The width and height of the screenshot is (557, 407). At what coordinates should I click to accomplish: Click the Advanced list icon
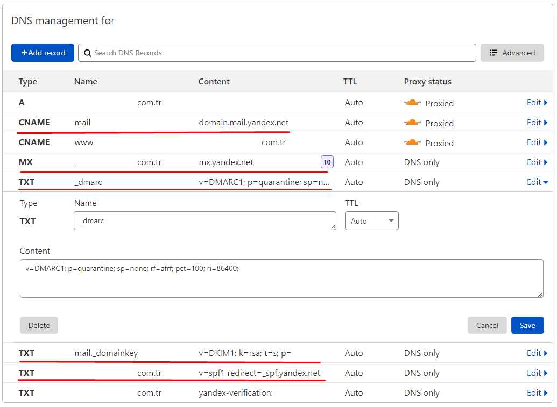pos(493,53)
